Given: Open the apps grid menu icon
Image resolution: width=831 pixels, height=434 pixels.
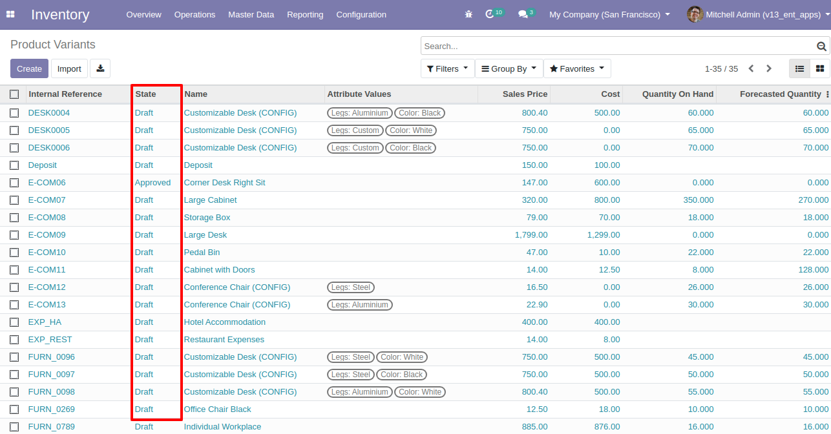Looking at the screenshot, I should coord(10,14).
